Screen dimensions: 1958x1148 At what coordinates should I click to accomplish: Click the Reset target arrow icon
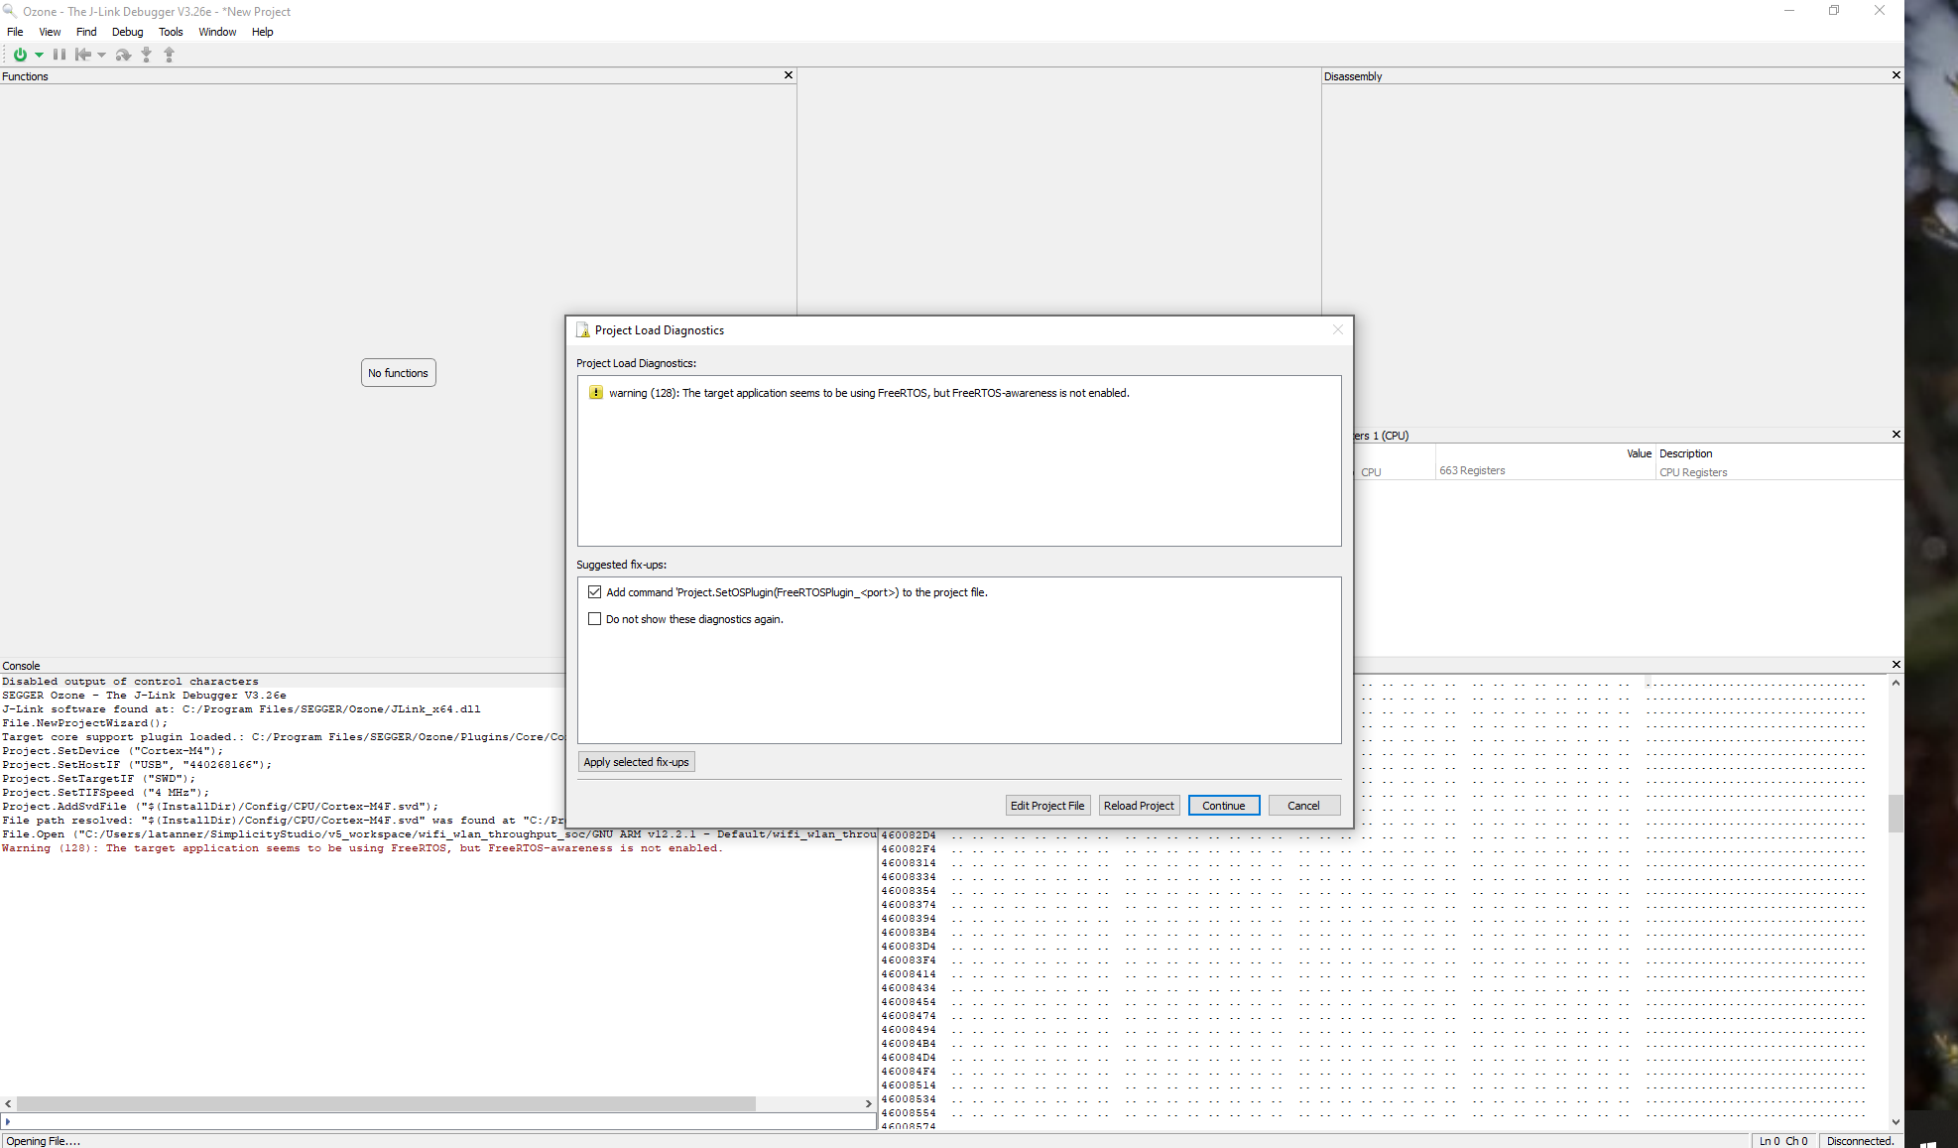[83, 55]
